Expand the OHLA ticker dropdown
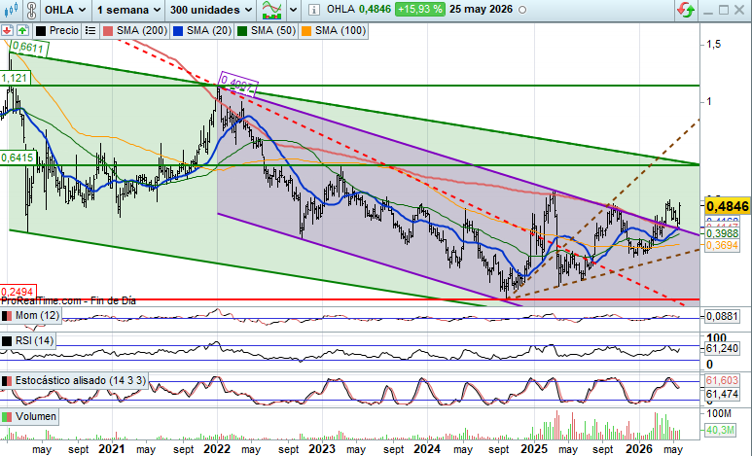Screen dimensions: 752x456 (x=65, y=10)
